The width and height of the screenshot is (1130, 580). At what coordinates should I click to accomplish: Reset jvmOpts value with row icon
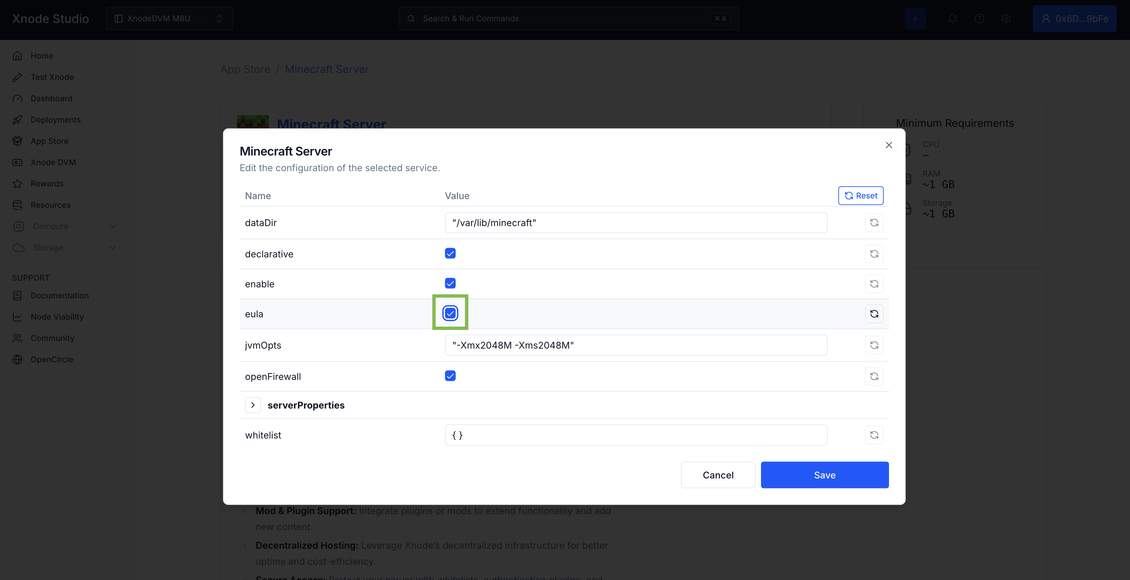[x=874, y=345]
